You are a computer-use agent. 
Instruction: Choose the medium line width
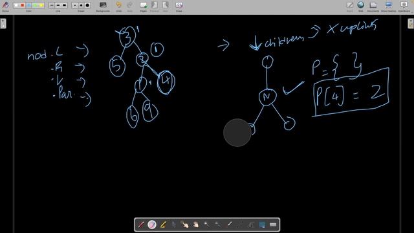click(x=58, y=5)
